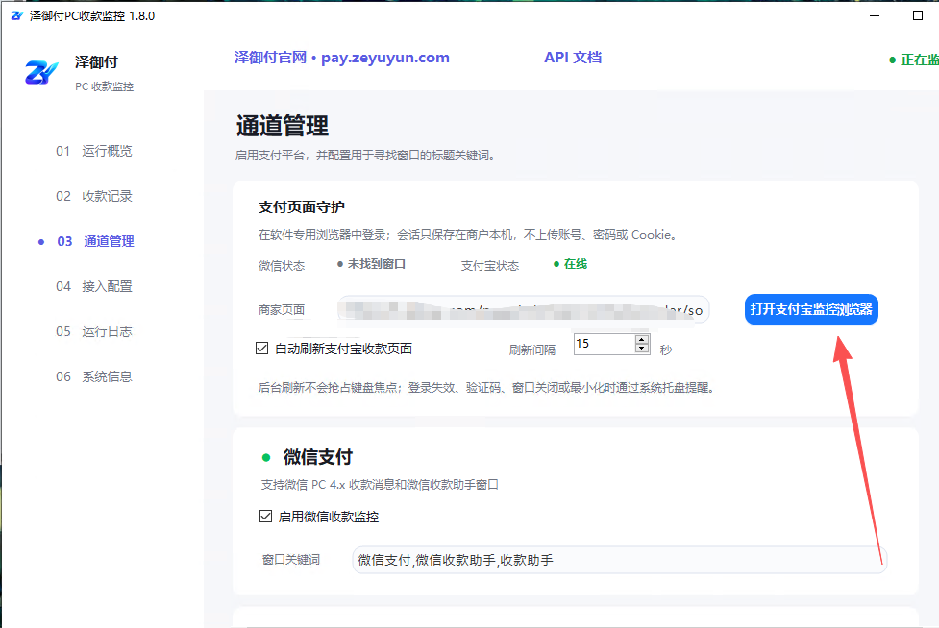Toggle 启用微信收款监控 checkbox
Screen dimensions: 939x628
265,517
